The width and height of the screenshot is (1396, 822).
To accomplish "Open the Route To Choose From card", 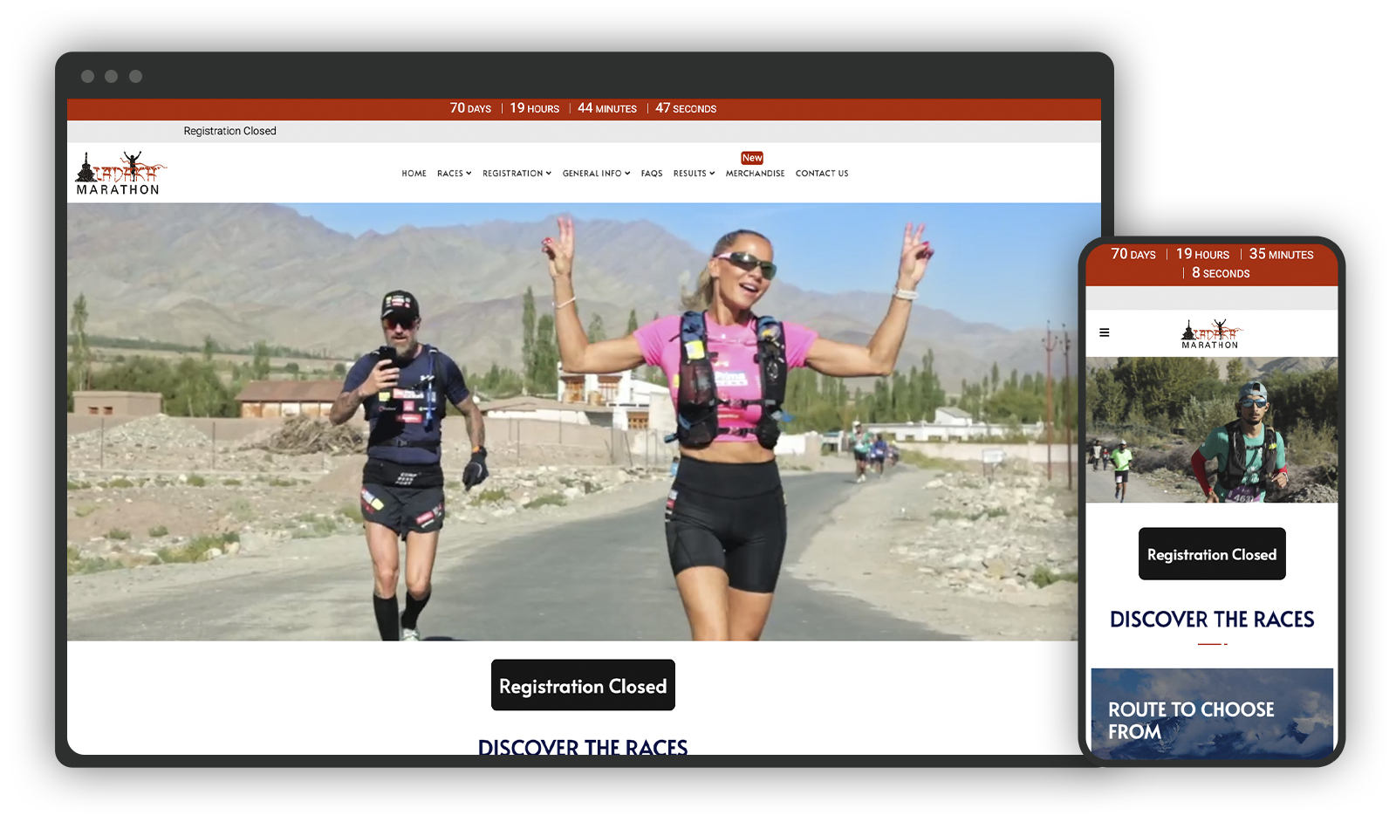I will (1211, 713).
